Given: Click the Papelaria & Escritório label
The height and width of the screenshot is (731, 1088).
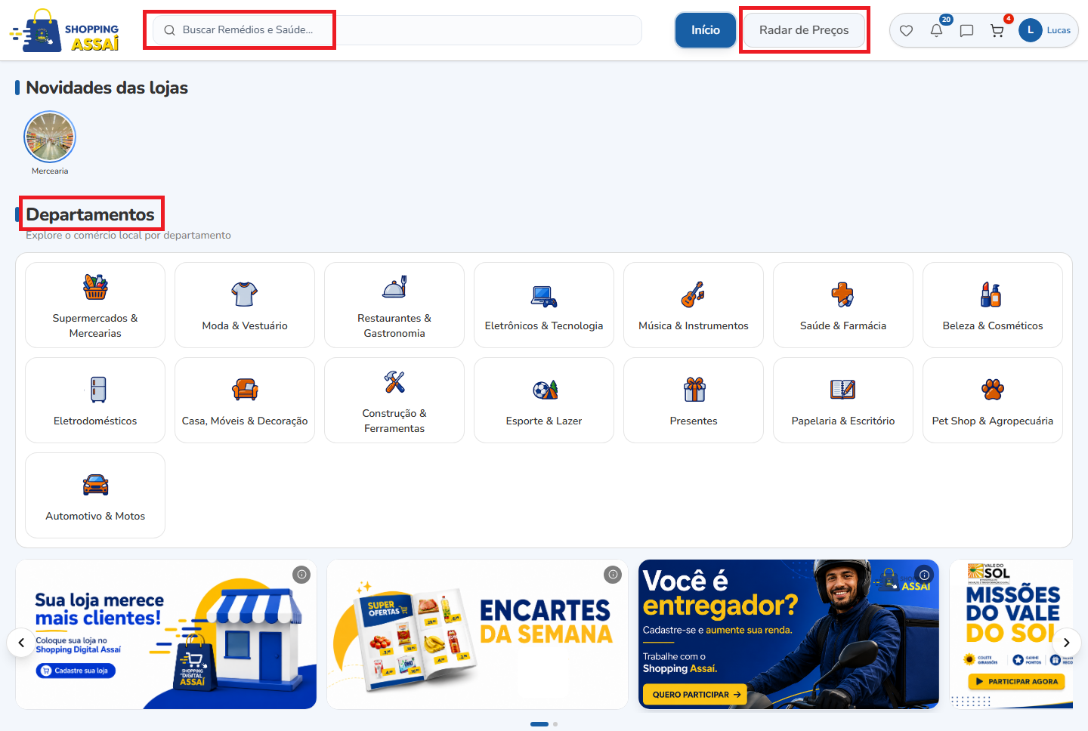Looking at the screenshot, I should (x=843, y=421).
